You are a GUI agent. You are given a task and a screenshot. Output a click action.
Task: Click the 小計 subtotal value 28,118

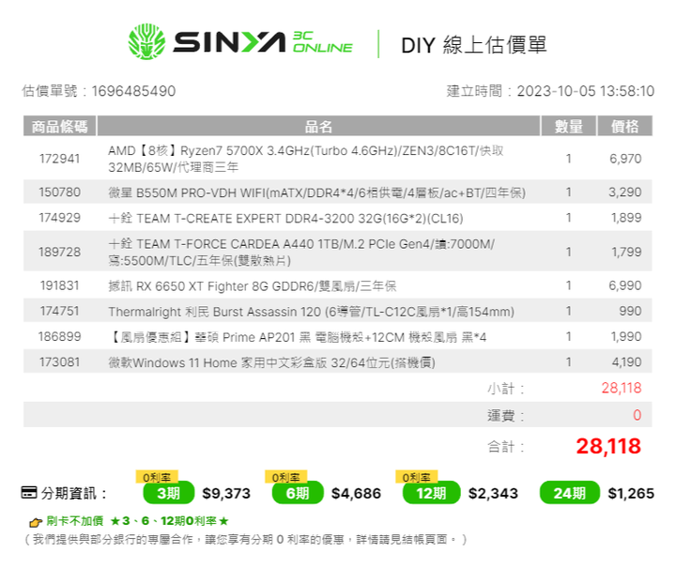[622, 388]
